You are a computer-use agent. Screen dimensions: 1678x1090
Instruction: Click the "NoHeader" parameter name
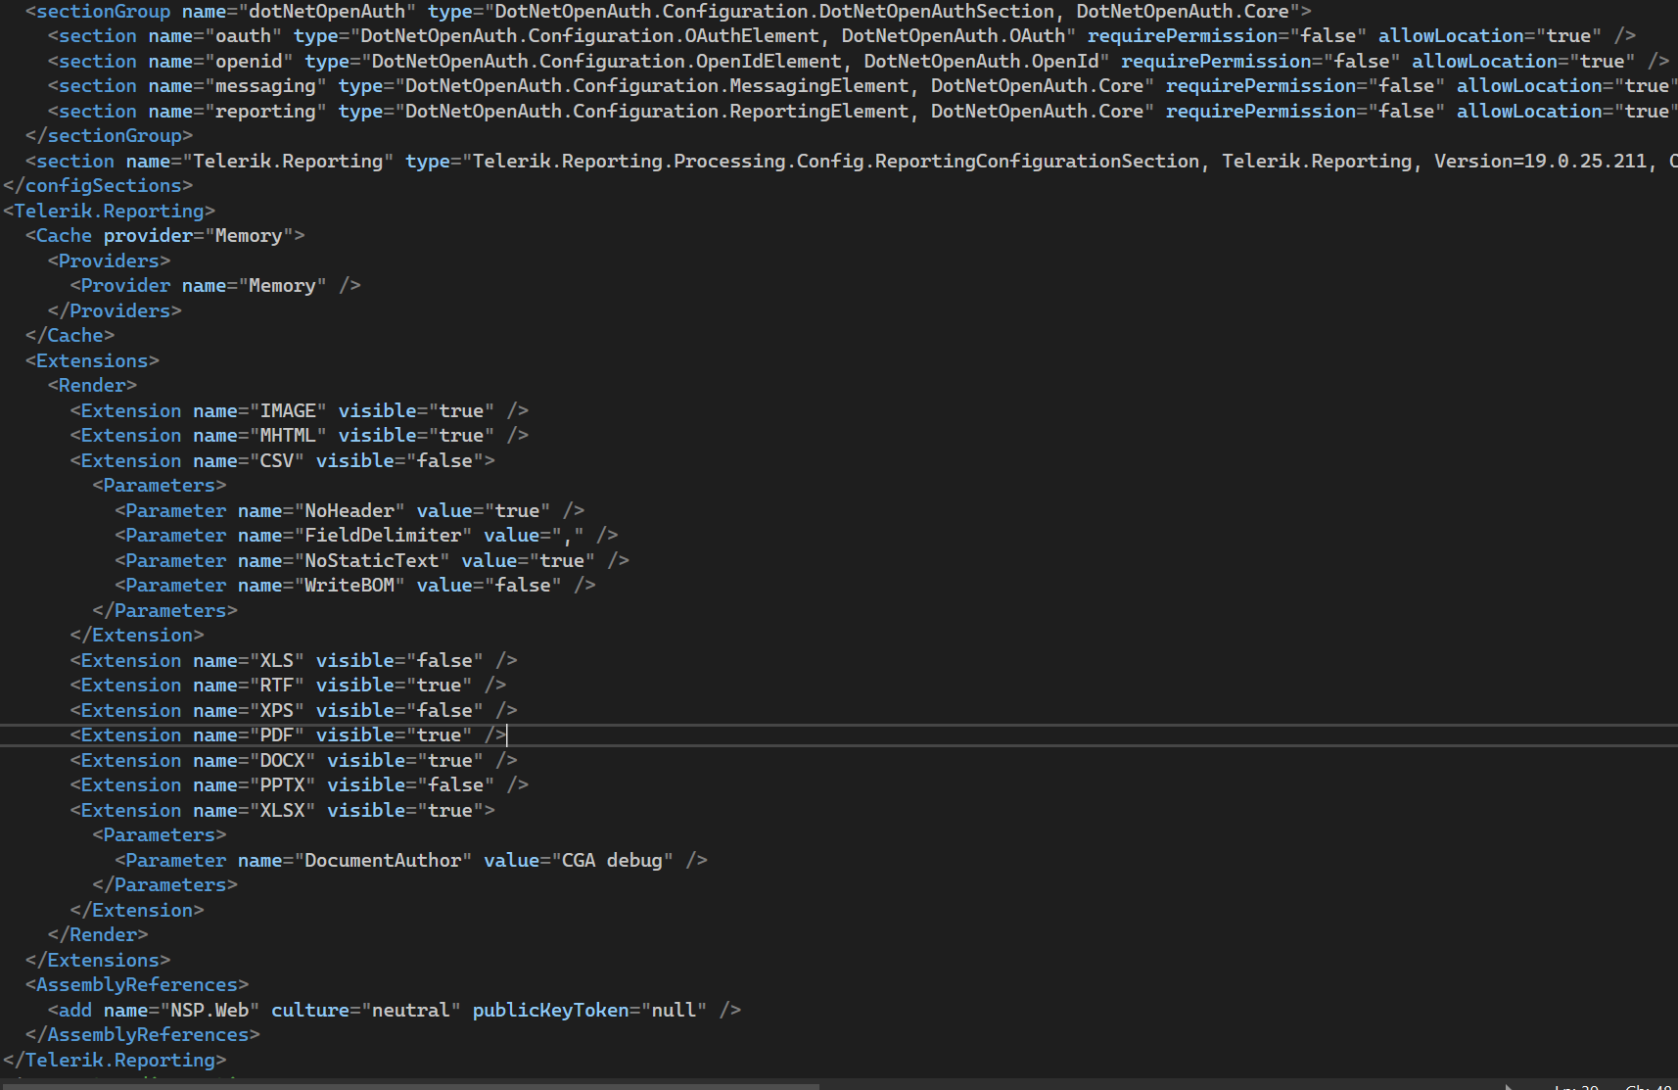click(350, 510)
